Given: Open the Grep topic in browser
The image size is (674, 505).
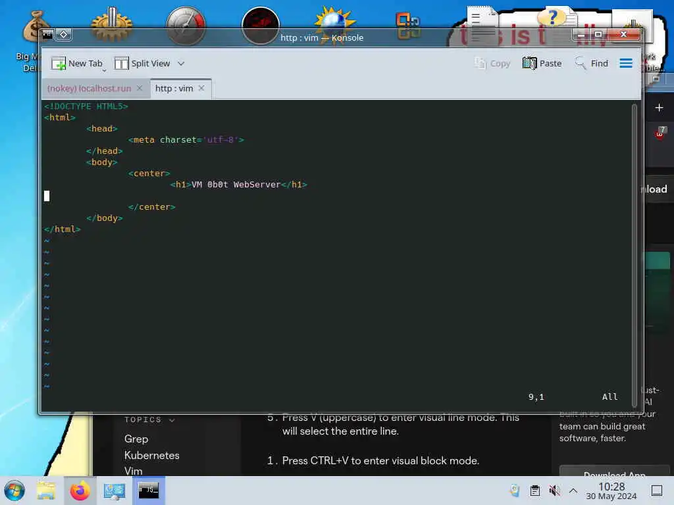Looking at the screenshot, I should tap(136, 439).
